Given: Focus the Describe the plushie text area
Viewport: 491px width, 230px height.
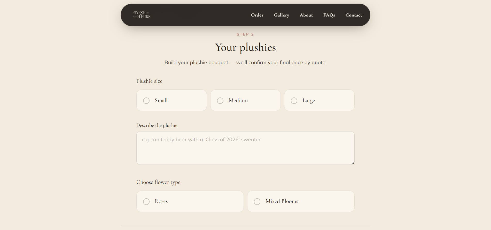Looking at the screenshot, I should coord(245,148).
